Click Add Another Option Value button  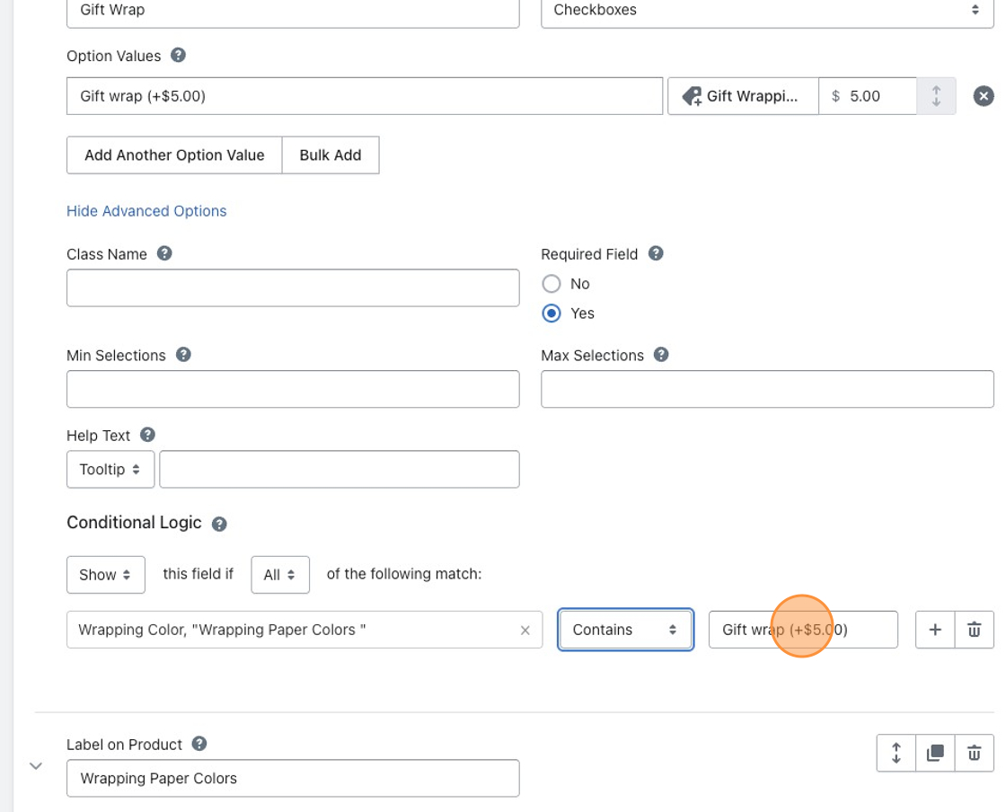tap(174, 155)
